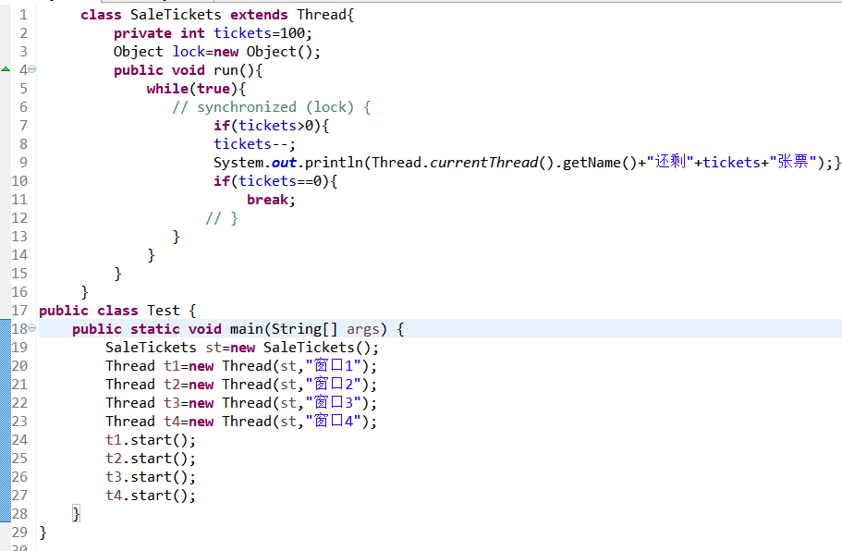Viewport: 842px width, 551px height.
Task: Click the line creating thread t2 "窗口2"
Action: [x=241, y=385]
